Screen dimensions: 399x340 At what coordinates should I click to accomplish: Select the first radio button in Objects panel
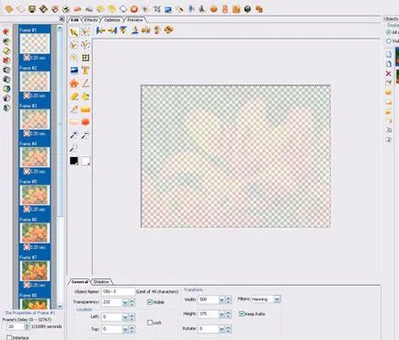pyautogui.click(x=389, y=32)
